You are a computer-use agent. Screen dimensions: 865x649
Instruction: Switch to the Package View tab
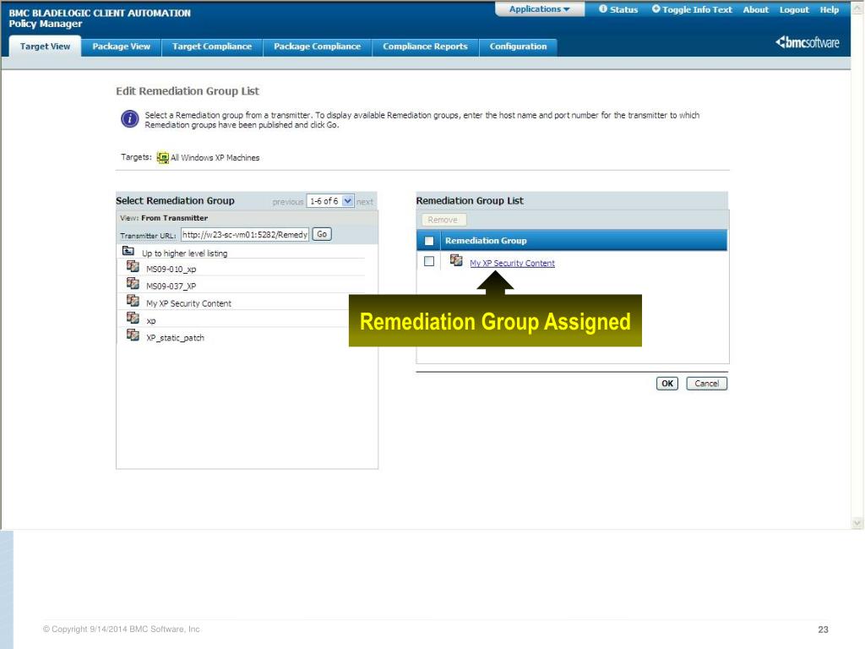point(122,47)
